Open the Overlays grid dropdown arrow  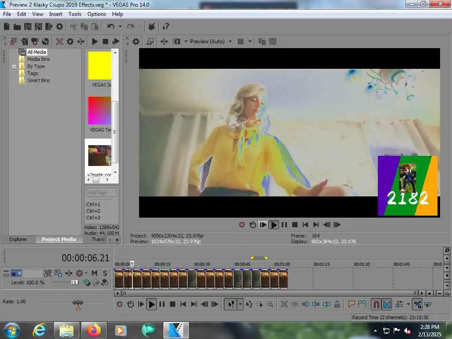coord(250,41)
